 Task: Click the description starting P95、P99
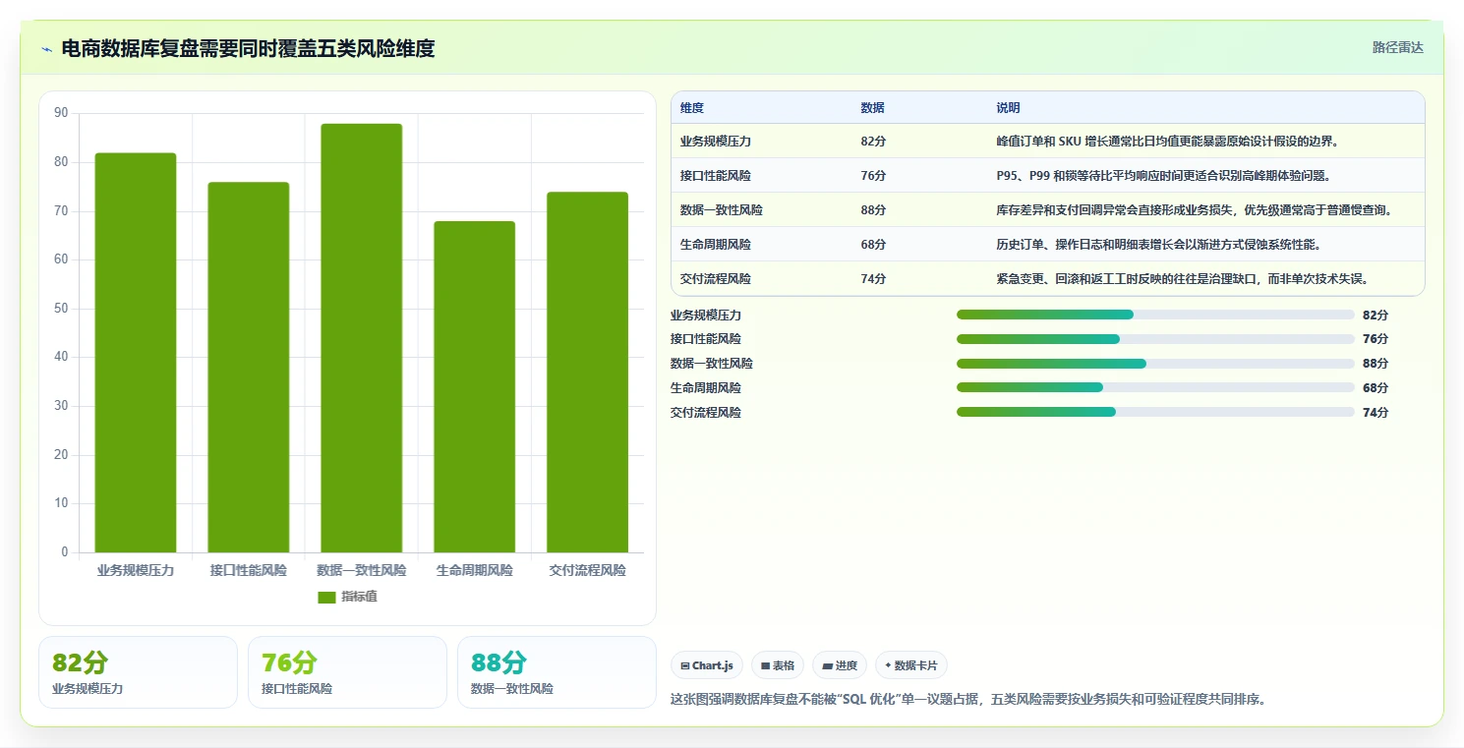click(1163, 176)
